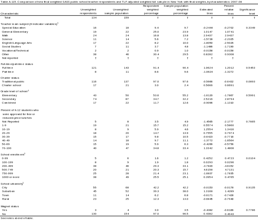Click the Total row label
The image size is (258, 220).
(7, 17)
